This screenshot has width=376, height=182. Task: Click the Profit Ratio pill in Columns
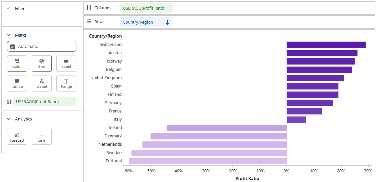point(146,8)
